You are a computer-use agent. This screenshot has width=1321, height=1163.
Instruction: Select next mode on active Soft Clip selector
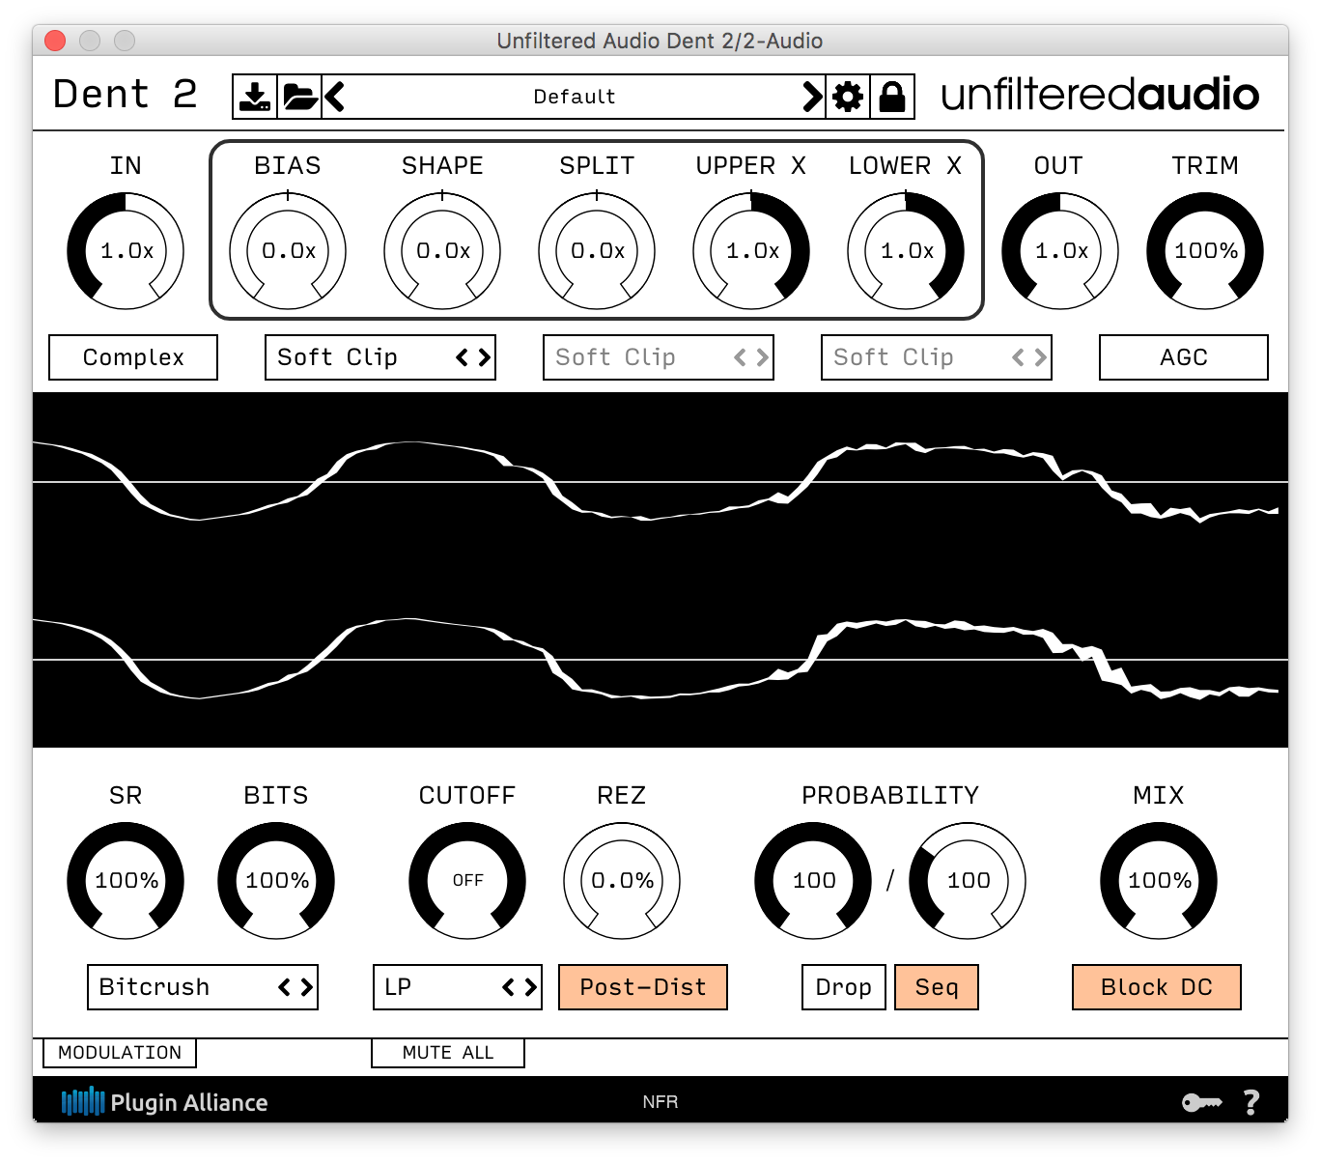pos(484,357)
